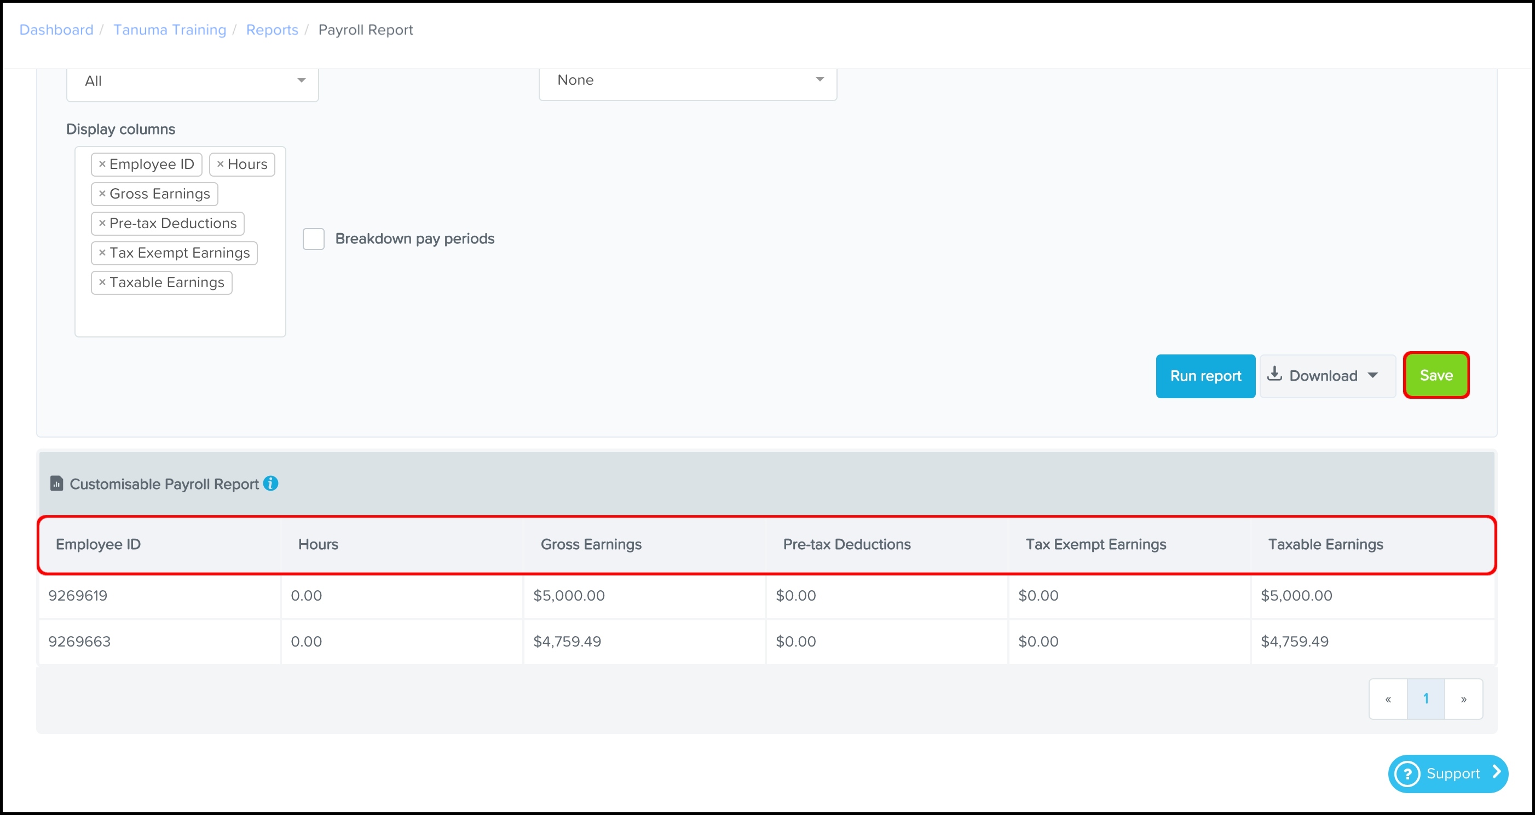Remove the Taxable Earnings column tag
The image size is (1535, 815).
(102, 282)
